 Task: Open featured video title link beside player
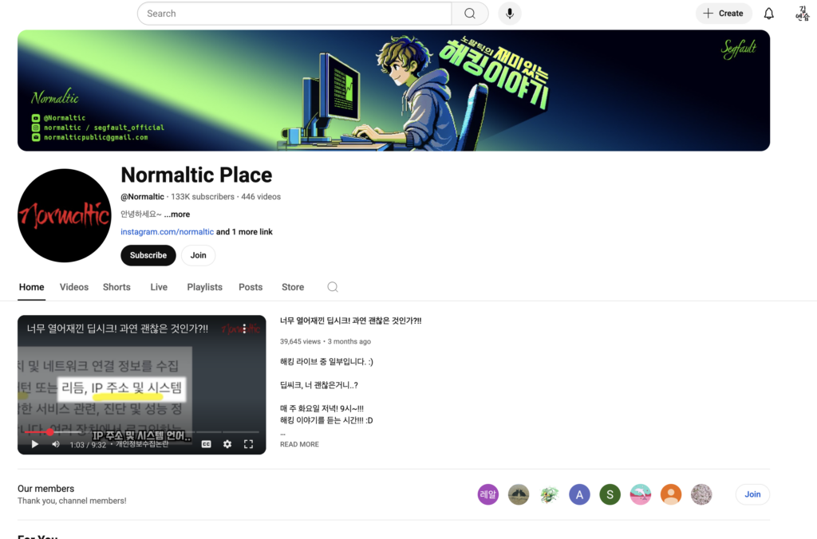(351, 321)
